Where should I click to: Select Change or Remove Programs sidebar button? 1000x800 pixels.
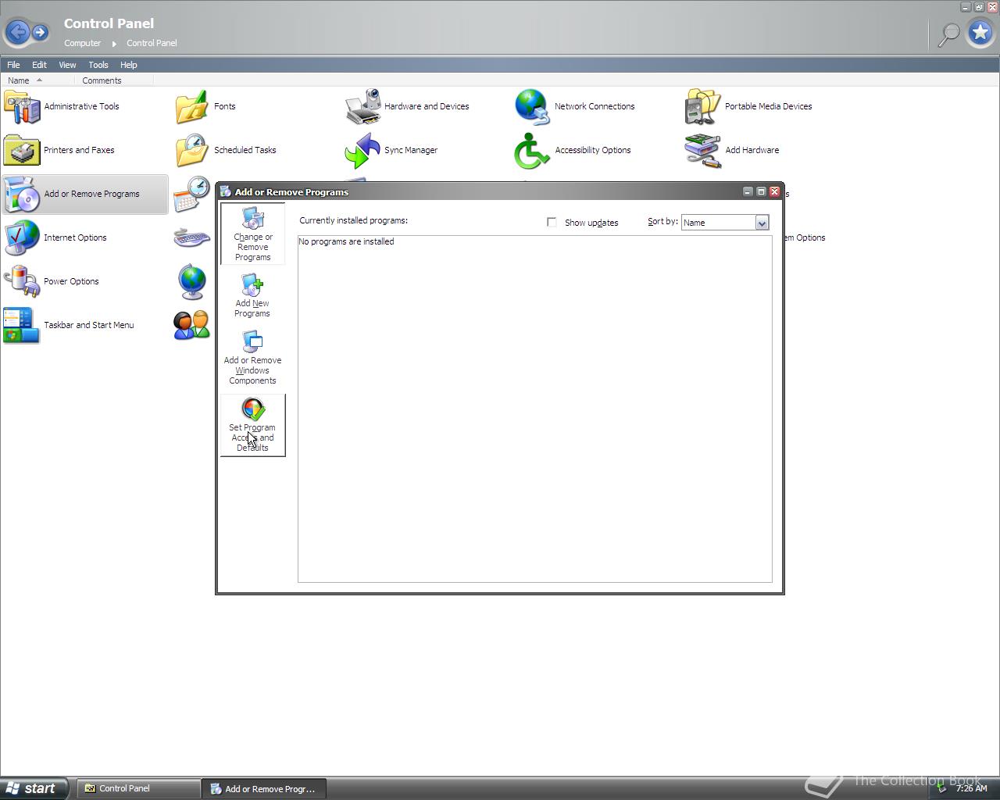pos(253,234)
